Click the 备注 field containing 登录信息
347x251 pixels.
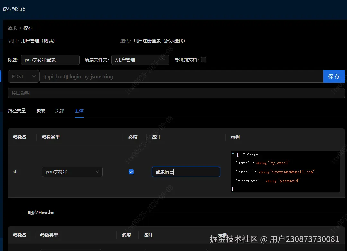coord(186,172)
